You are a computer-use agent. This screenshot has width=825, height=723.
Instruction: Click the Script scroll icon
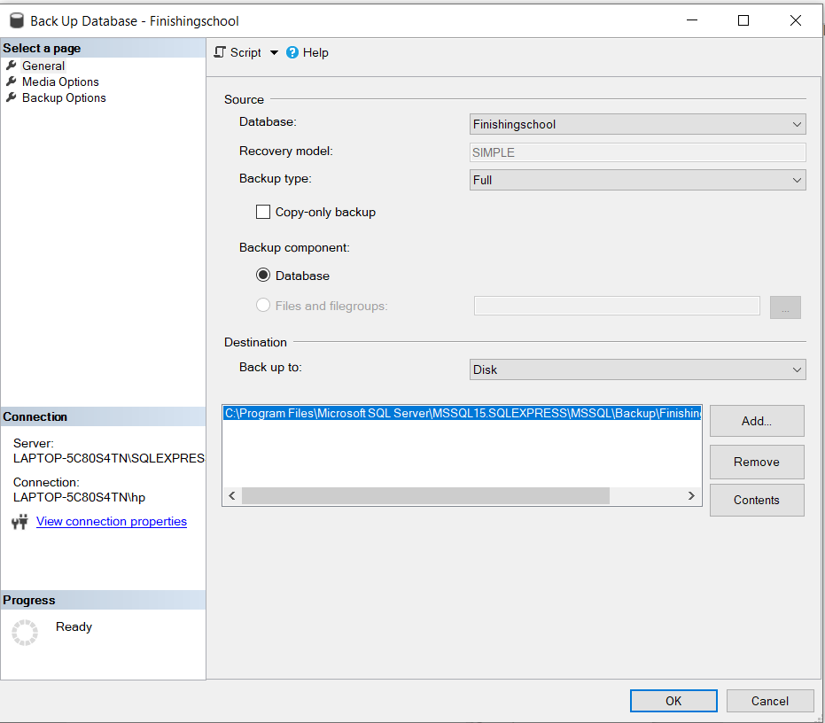220,52
